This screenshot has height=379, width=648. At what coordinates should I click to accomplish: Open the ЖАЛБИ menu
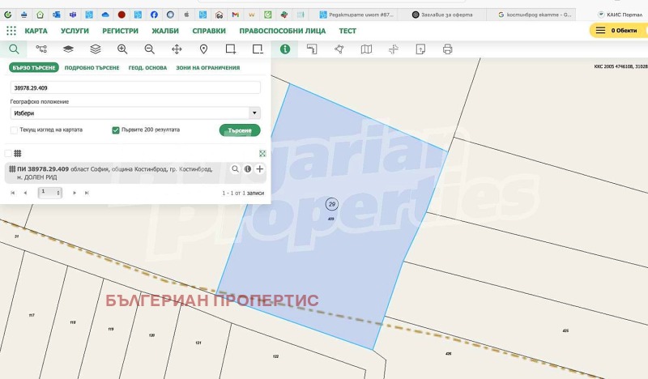(165, 31)
